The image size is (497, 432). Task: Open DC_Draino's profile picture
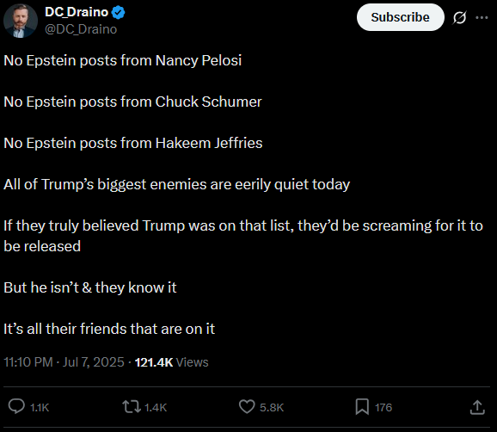click(21, 21)
